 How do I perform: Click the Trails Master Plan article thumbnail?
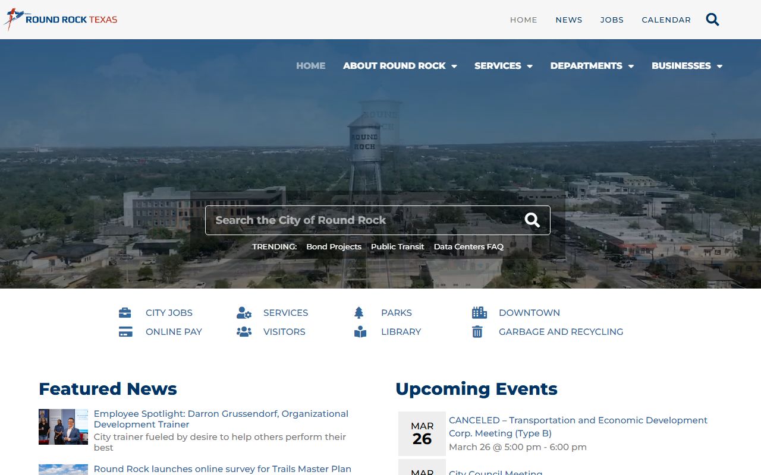pos(63,470)
